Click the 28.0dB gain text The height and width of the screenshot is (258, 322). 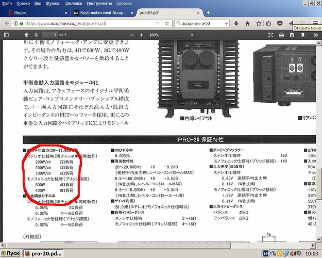(152, 207)
